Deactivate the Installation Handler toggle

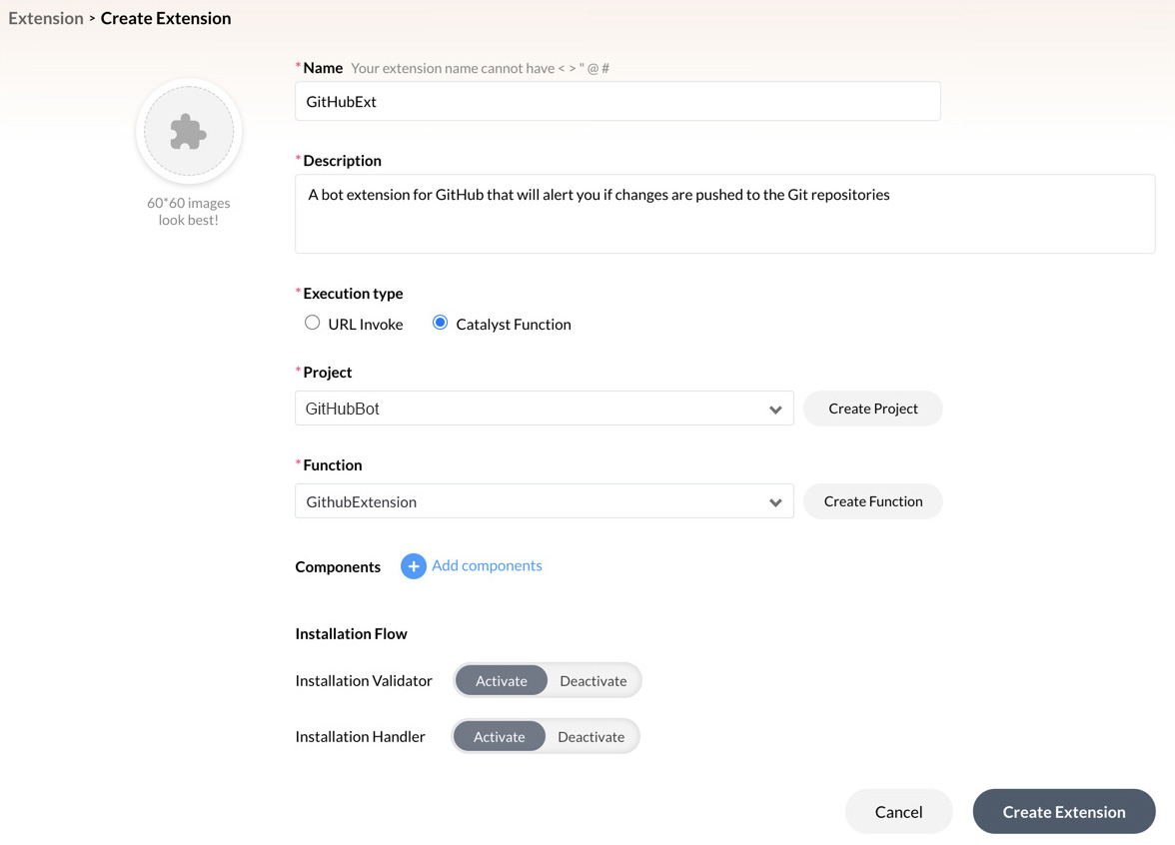point(590,736)
